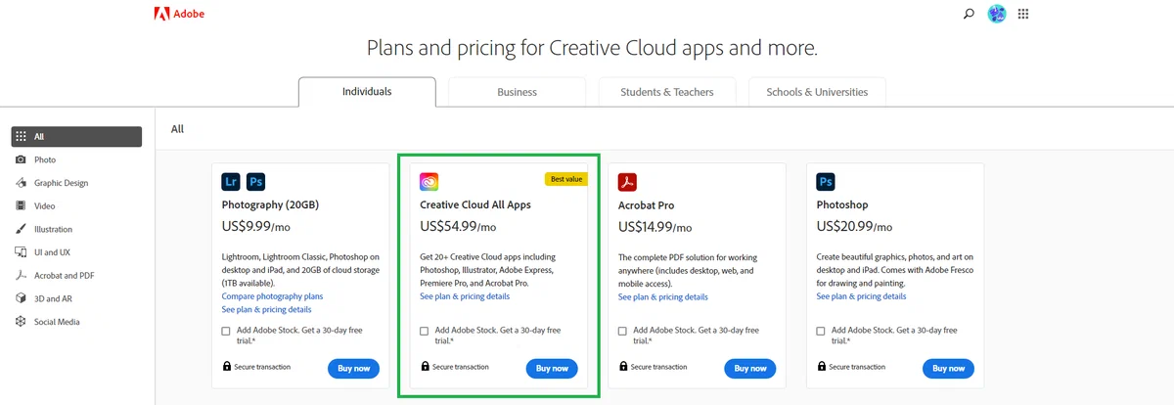Click the Social Media sidebar icon
This screenshot has height=405, width=1174.
coord(22,322)
